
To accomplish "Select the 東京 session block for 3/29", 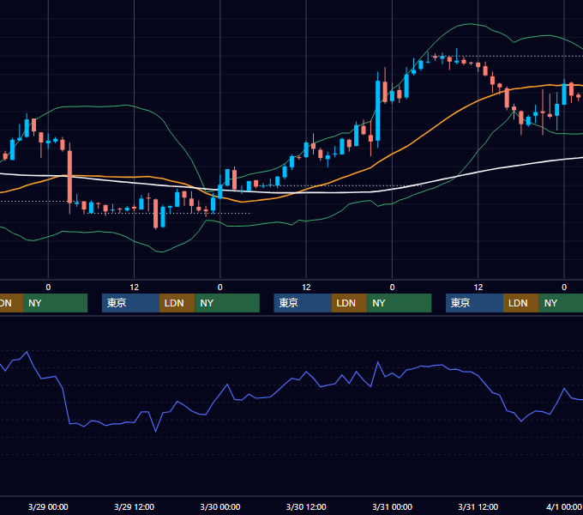I will (x=130, y=303).
